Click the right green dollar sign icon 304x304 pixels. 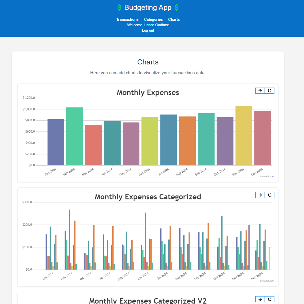176,7
